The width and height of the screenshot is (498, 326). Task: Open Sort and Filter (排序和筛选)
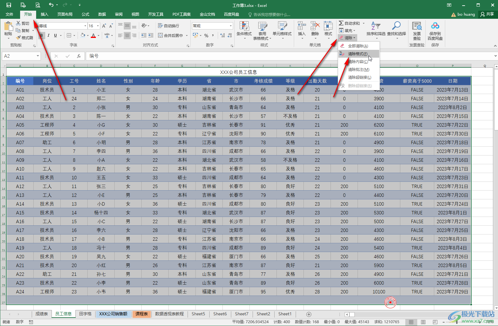(376, 30)
